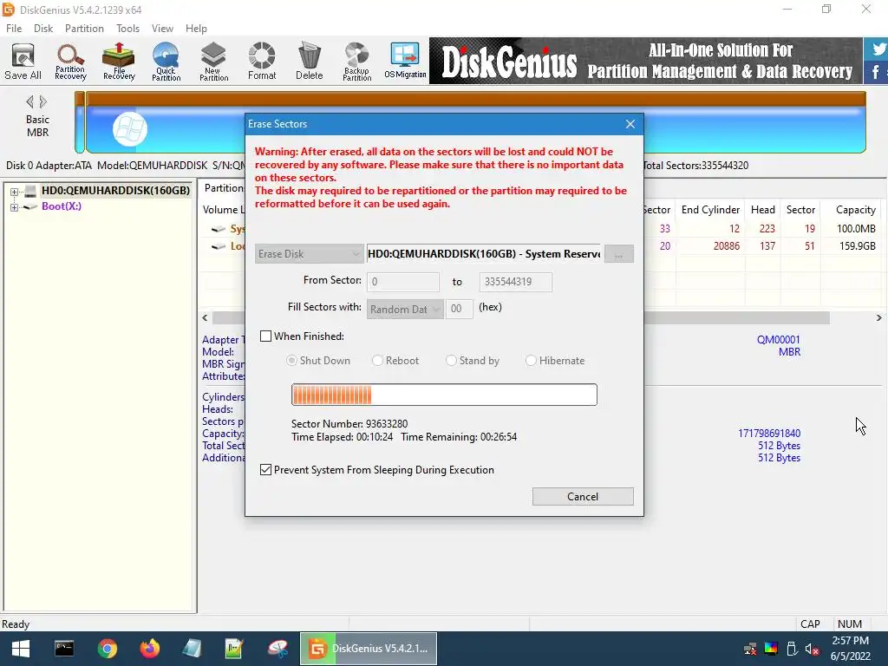This screenshot has width=888, height=666.
Task: Open the Fill Sectors with Random Data dropdown
Action: point(405,310)
